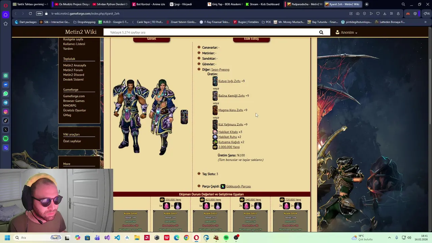432x243 pixels.
Task: Open WhatsApp in Opera sidebar
Action: click(x=6, y=93)
